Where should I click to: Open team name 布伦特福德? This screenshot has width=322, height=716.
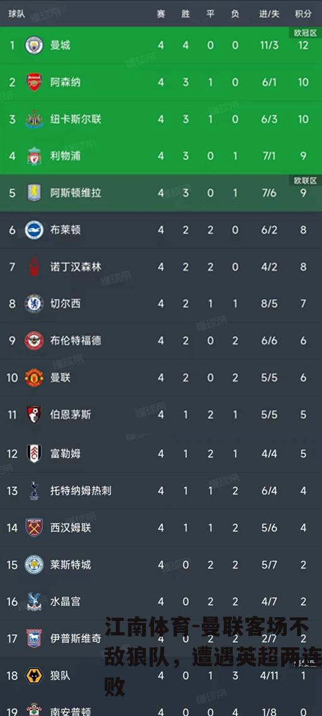click(75, 341)
